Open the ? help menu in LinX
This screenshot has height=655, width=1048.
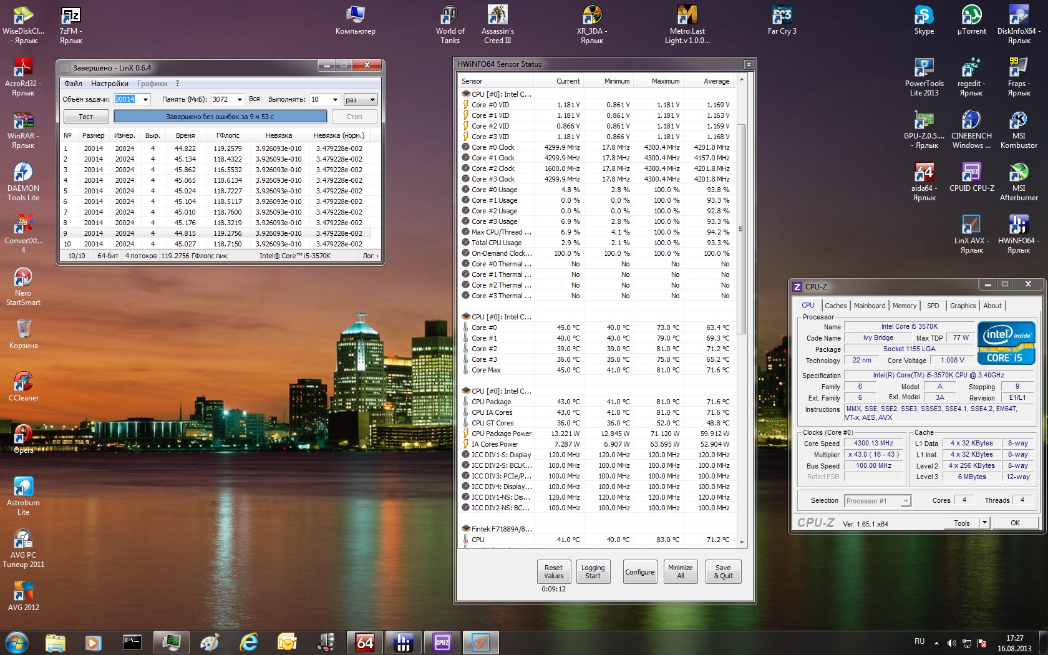coord(177,84)
